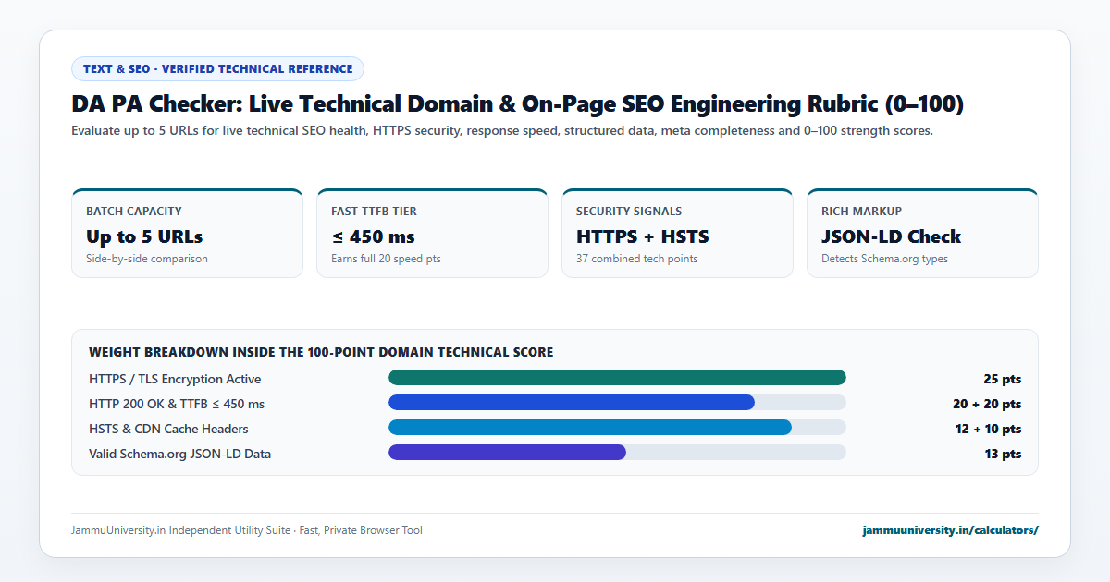The width and height of the screenshot is (1110, 582).
Task: Click 'HSTS & CDN Cache Headers' label
Action: 168,429
